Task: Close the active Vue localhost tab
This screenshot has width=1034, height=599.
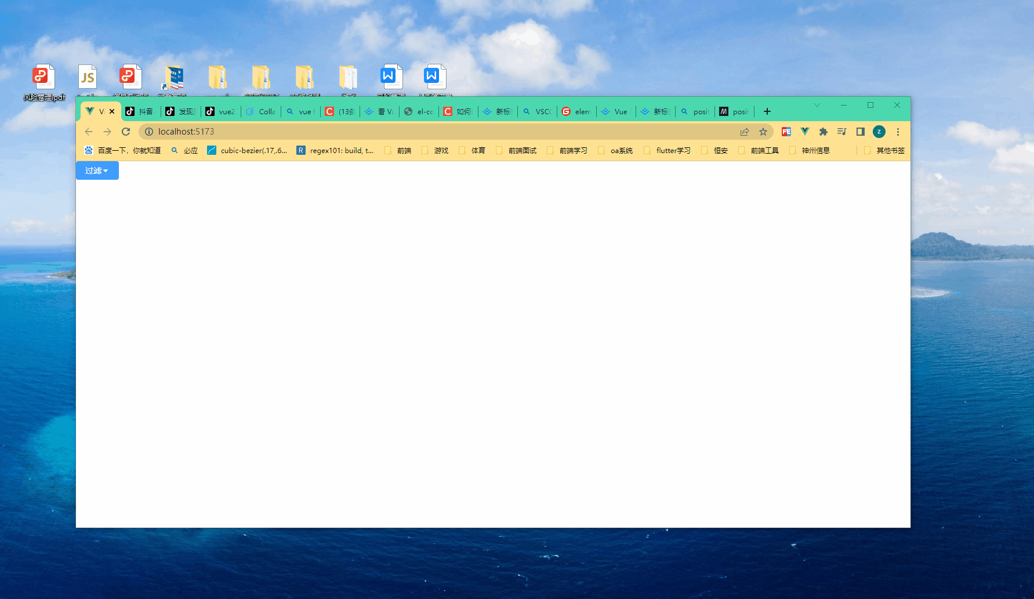Action: coord(112,111)
